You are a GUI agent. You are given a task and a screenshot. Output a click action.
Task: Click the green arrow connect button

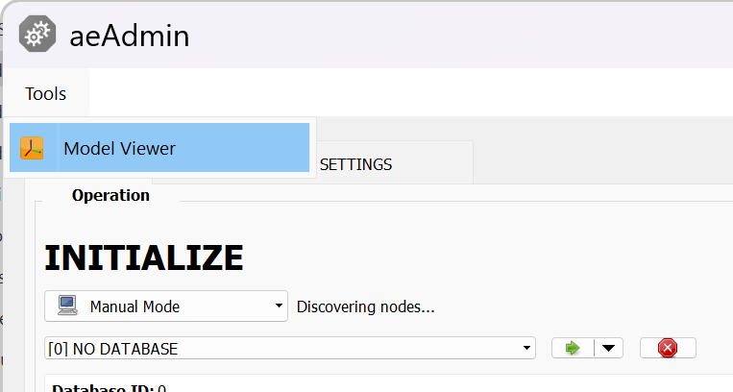tap(573, 348)
